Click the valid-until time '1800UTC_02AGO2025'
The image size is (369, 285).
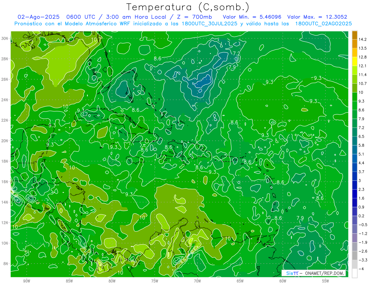pyautogui.click(x=323, y=24)
